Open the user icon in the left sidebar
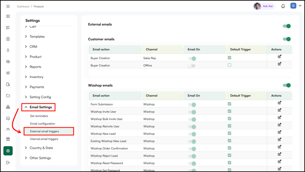This screenshot has width=305, height=172. point(8,50)
